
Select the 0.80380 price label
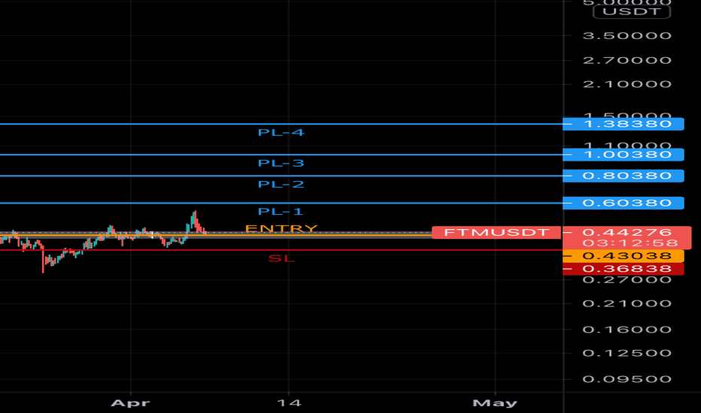tap(624, 176)
